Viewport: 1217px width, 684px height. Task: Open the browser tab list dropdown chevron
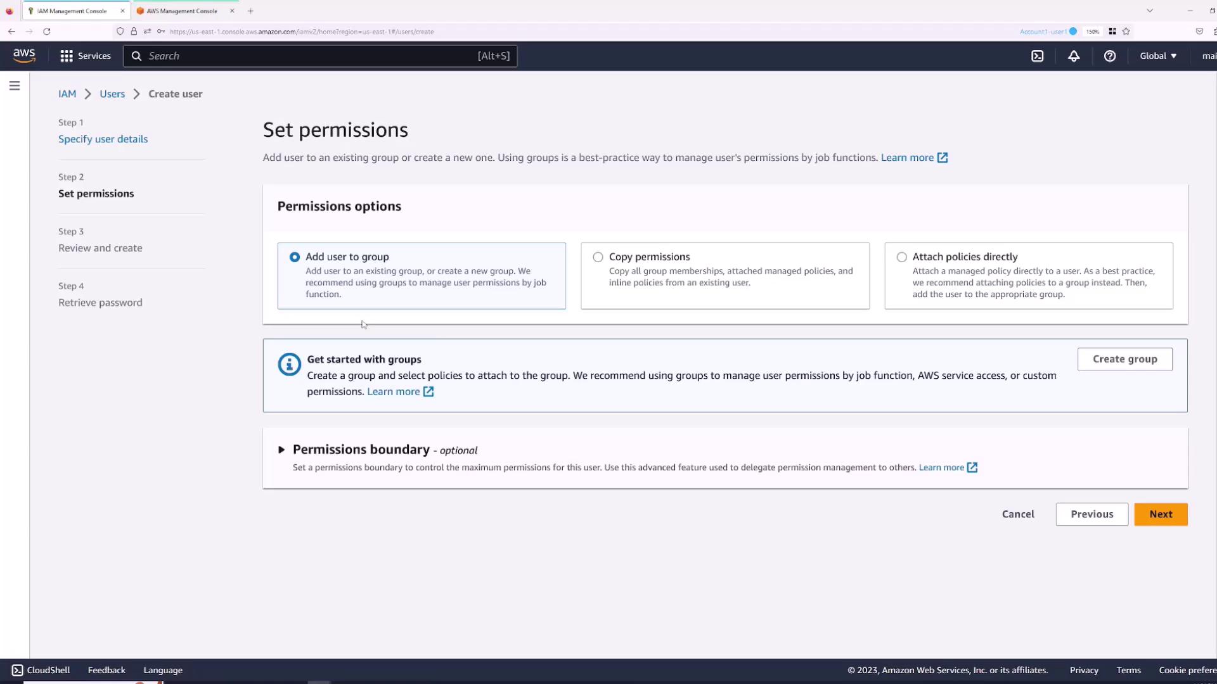1150,11
